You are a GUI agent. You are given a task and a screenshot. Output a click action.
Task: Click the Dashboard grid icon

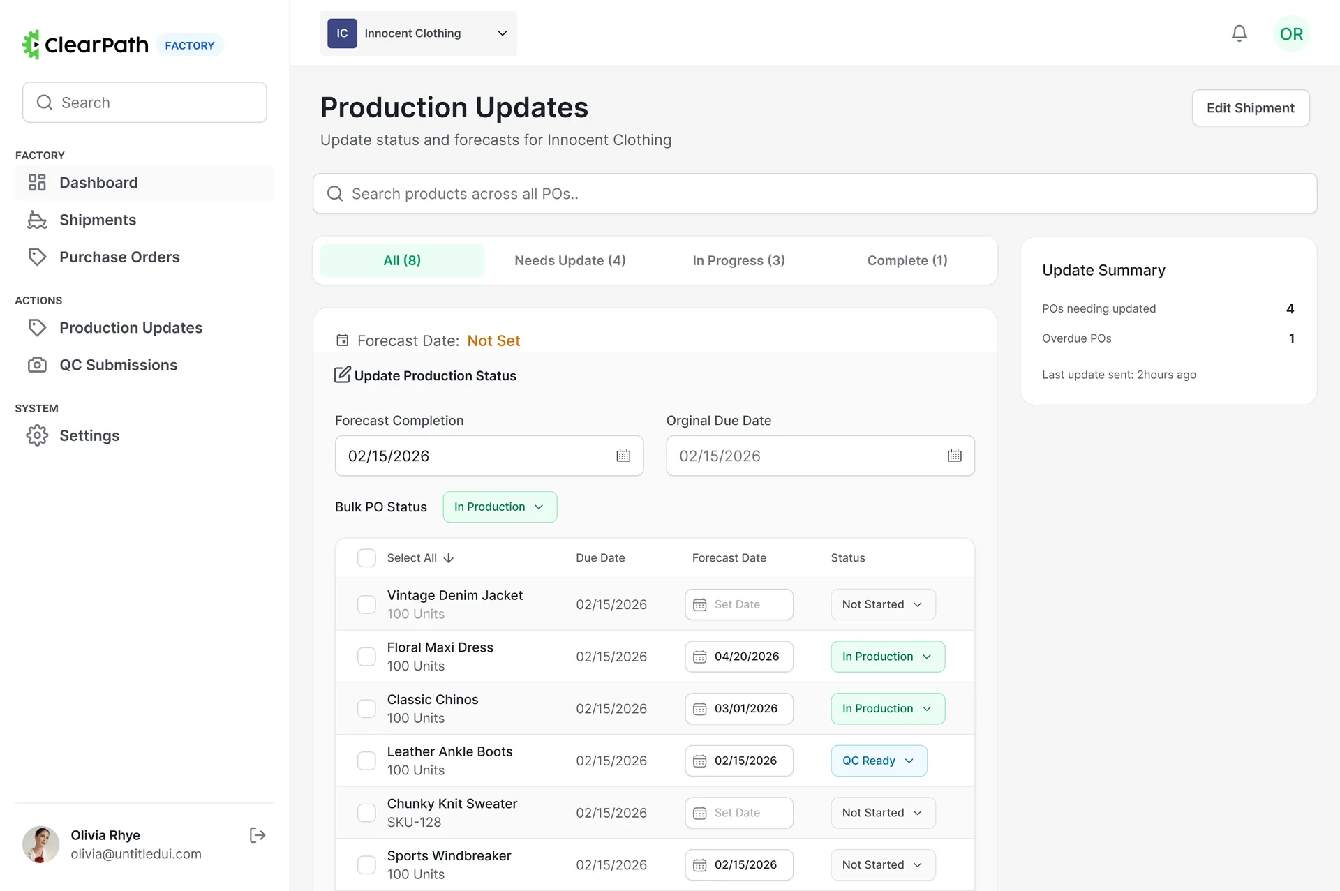tap(37, 182)
